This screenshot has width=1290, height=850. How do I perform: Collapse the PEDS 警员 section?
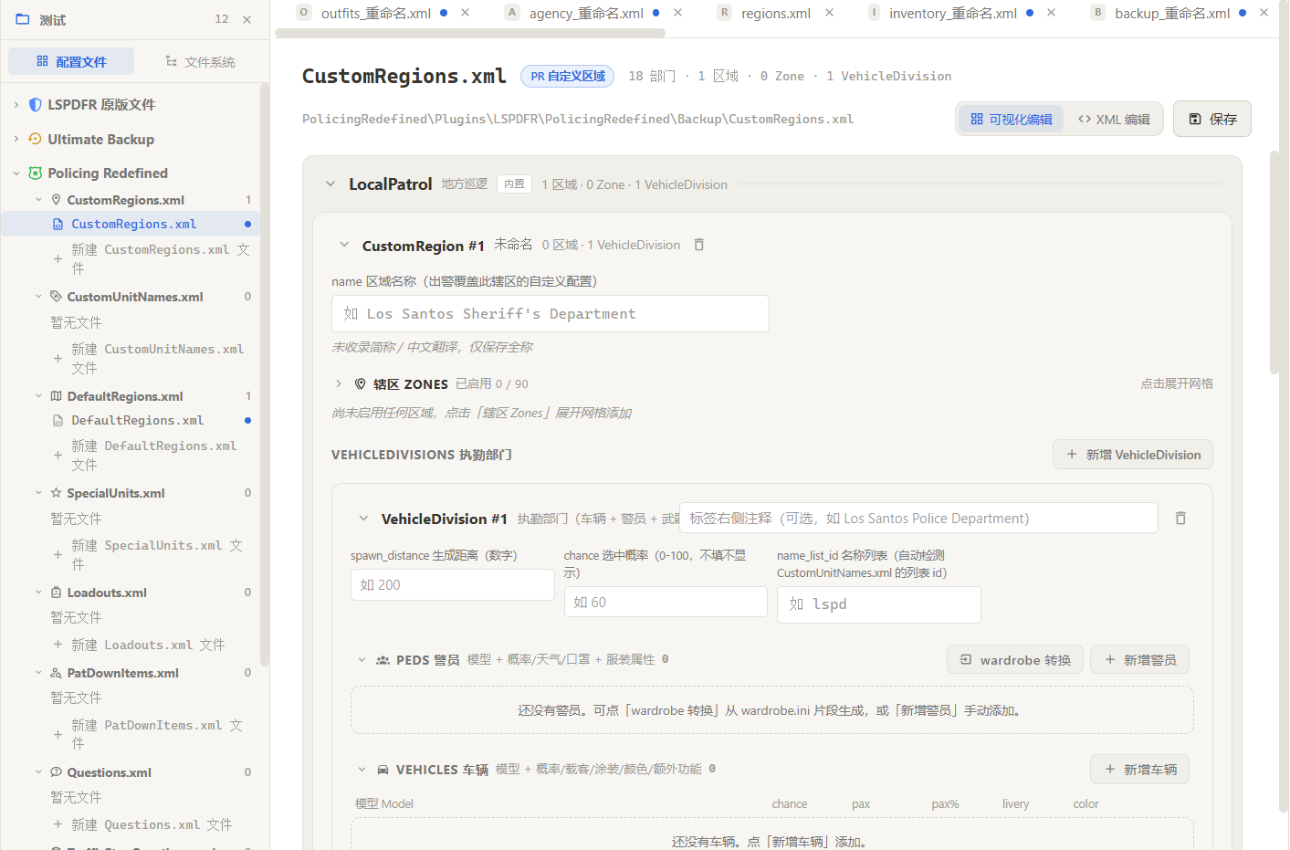362,659
